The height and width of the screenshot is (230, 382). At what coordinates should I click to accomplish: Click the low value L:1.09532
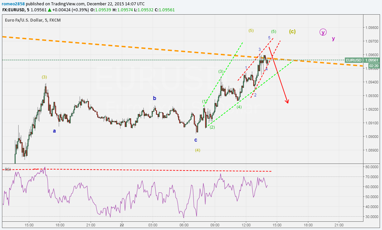pos(144,10)
